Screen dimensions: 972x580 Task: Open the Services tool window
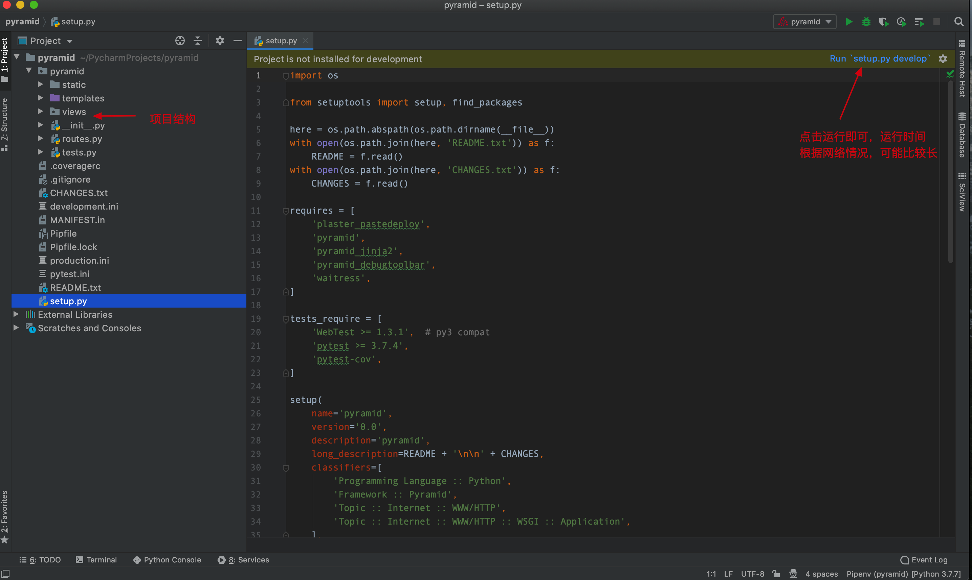(x=243, y=560)
